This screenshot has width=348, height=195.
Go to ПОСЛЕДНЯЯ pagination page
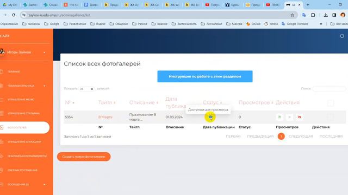click(331, 136)
